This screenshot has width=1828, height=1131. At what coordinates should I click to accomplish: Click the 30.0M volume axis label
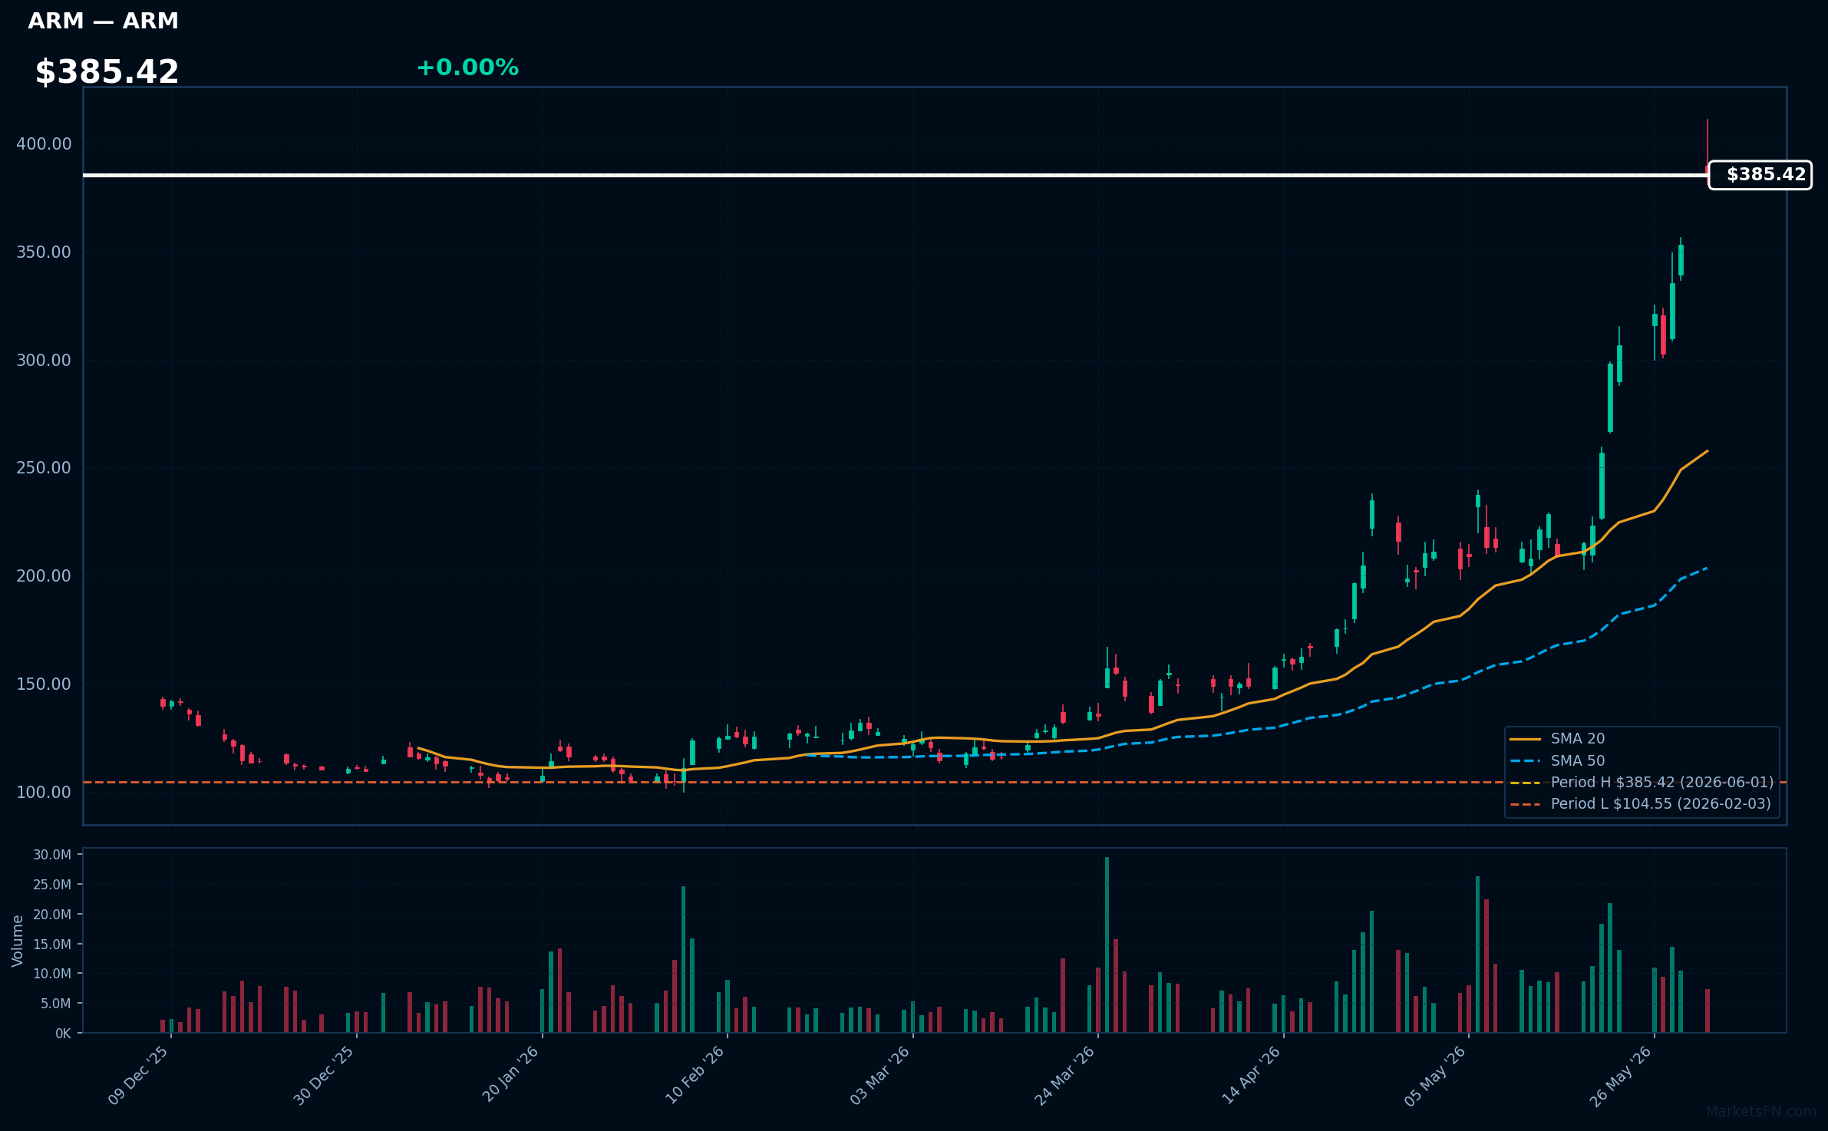52,855
